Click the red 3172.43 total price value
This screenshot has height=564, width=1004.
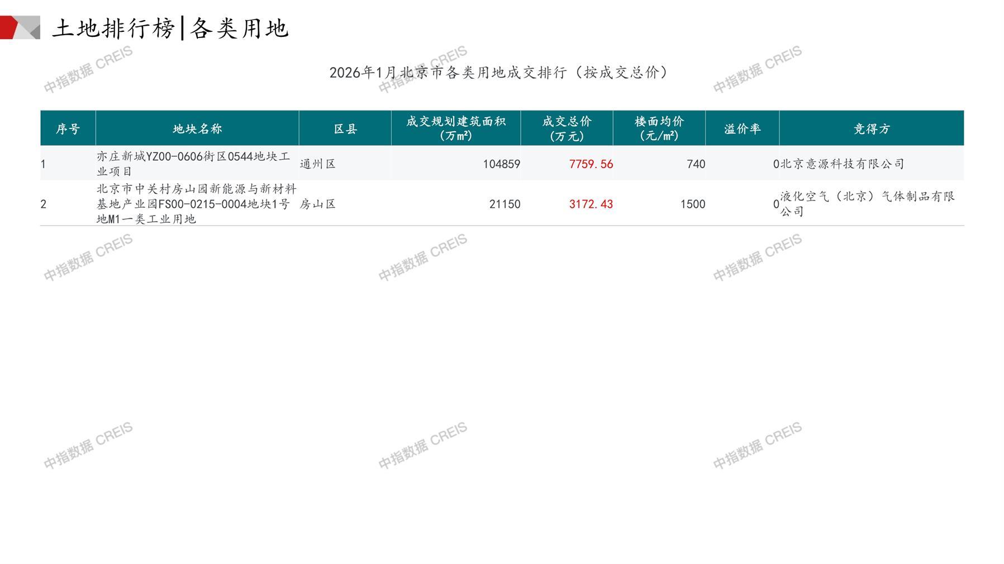pyautogui.click(x=591, y=204)
